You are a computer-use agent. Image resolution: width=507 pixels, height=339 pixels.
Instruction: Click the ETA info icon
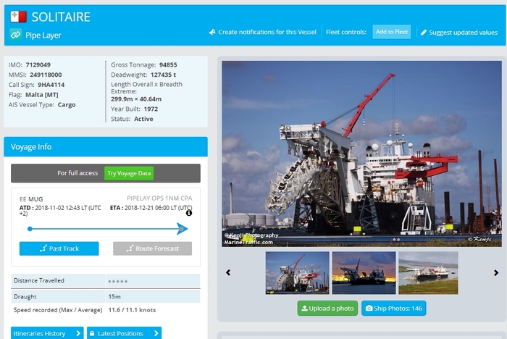tap(189, 212)
